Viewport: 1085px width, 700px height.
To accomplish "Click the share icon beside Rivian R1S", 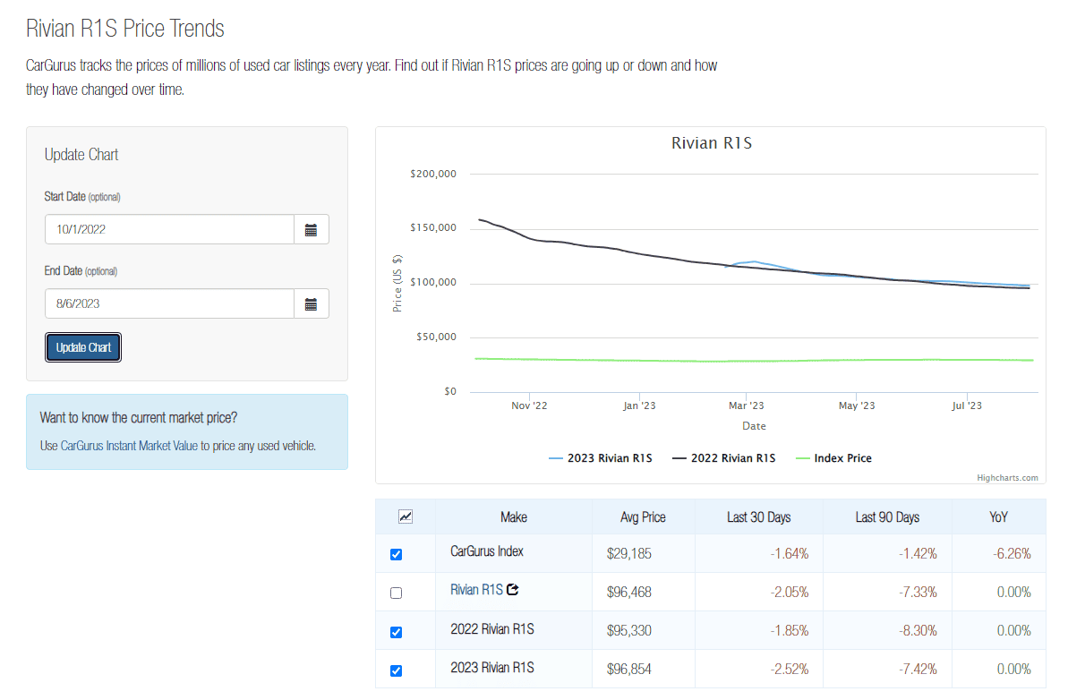I will point(513,590).
